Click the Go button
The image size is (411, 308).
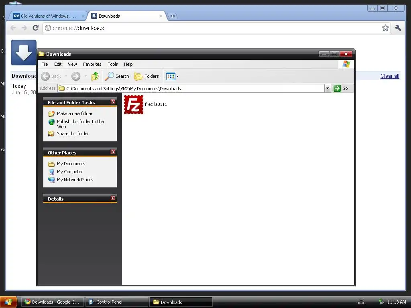tap(341, 88)
